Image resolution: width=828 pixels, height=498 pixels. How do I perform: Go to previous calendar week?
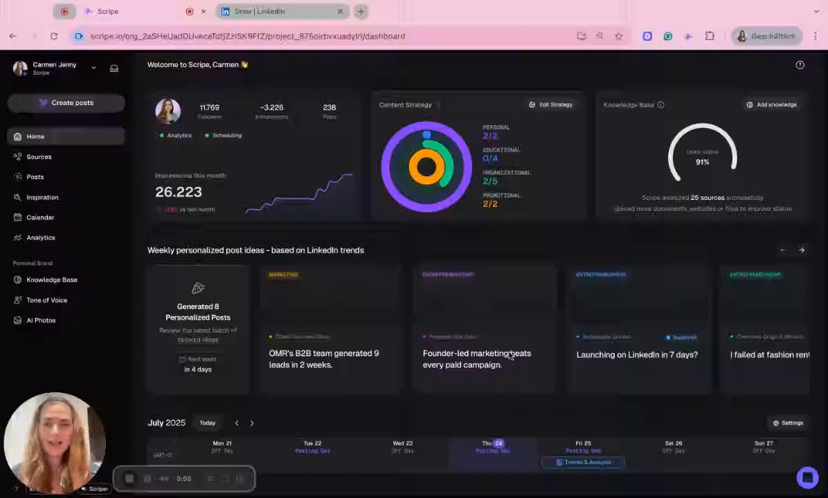(x=237, y=423)
